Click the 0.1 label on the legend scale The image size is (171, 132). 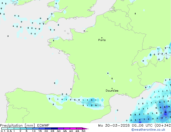point(3,131)
